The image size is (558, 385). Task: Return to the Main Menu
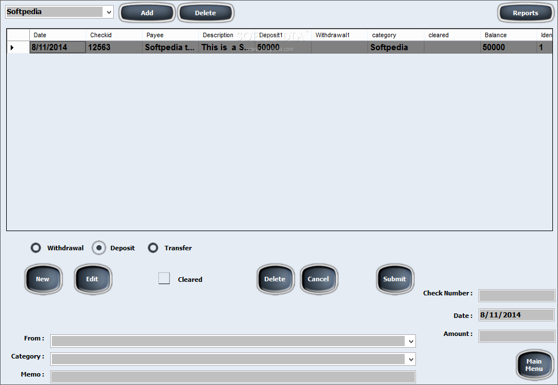tap(534, 365)
